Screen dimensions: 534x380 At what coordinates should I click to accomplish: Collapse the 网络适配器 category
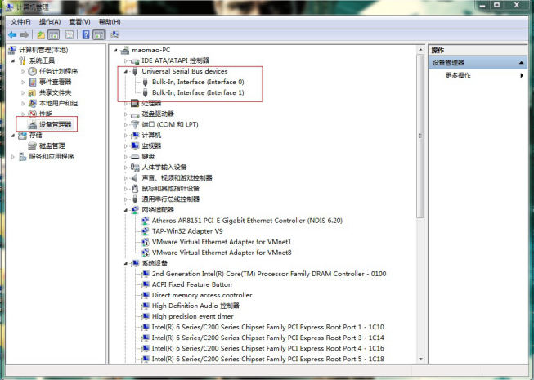pyautogui.click(x=126, y=210)
